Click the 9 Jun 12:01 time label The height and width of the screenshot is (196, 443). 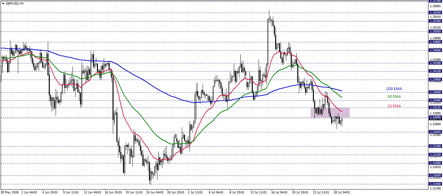(72, 192)
